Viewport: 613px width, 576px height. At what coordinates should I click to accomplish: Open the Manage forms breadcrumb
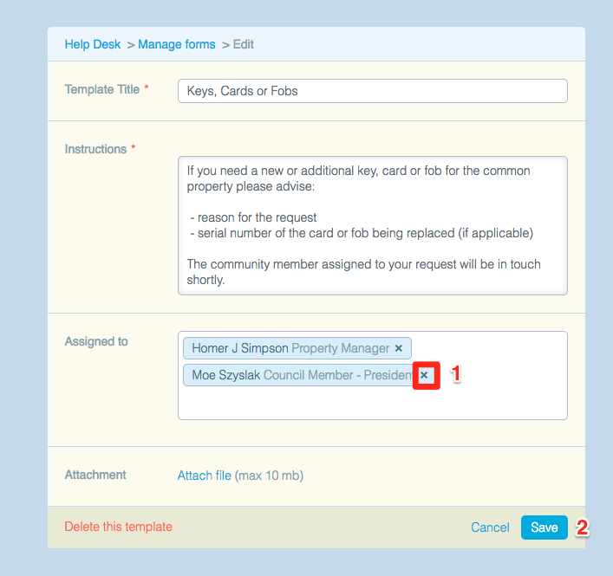pyautogui.click(x=177, y=44)
